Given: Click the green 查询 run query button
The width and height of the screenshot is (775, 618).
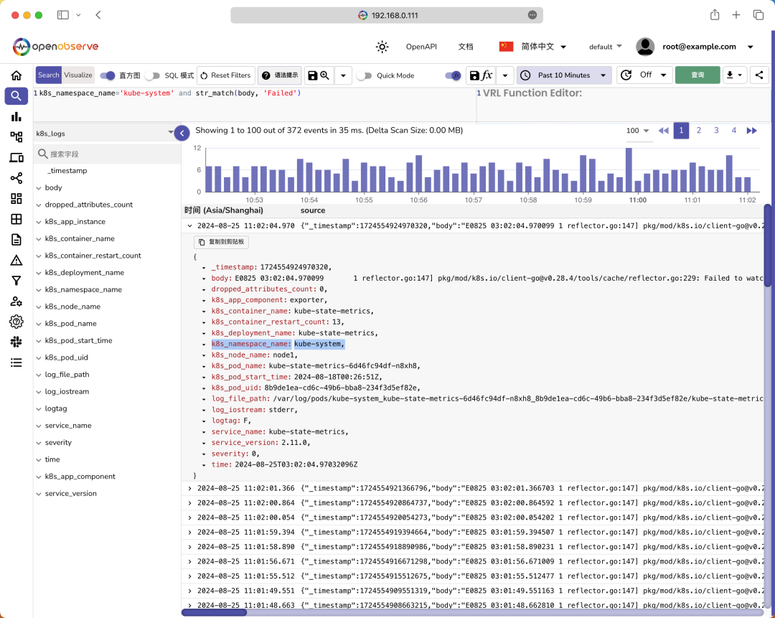Looking at the screenshot, I should point(697,75).
